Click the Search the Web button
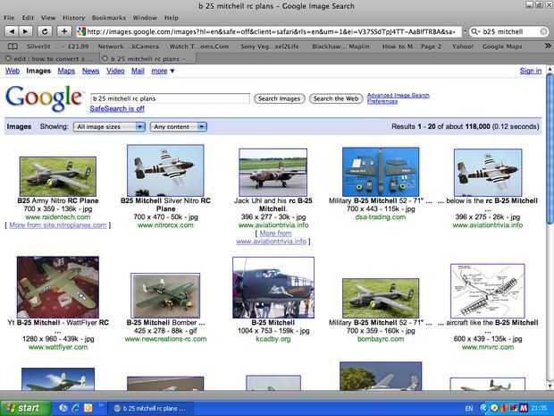This screenshot has width=554, height=416. click(336, 98)
